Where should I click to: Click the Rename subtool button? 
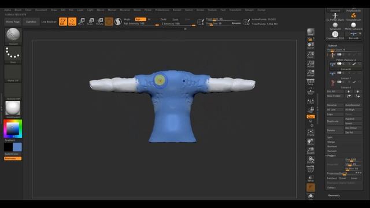(335, 105)
